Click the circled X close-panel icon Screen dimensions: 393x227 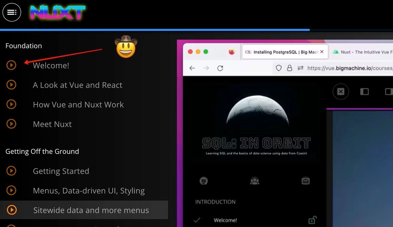coord(341,92)
